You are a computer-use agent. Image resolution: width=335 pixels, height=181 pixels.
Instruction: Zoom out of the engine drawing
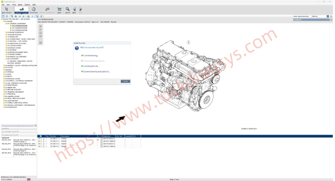point(40,29)
